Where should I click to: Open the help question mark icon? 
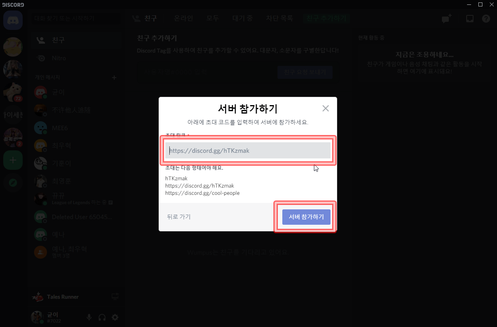click(486, 19)
